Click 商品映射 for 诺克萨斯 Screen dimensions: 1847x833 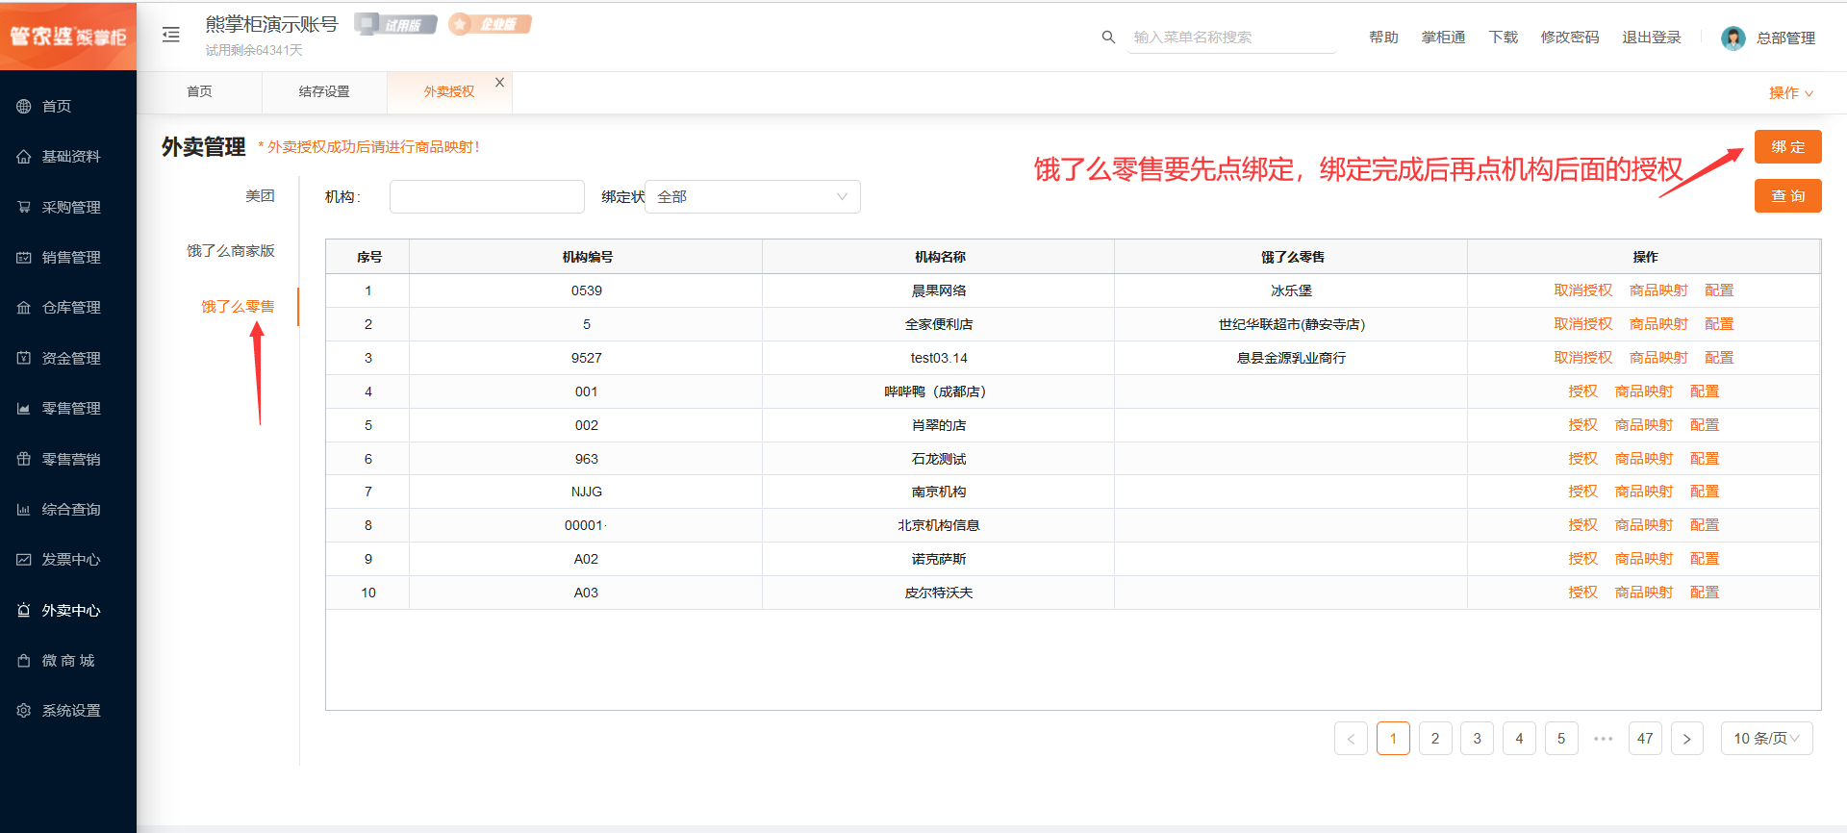(1644, 559)
